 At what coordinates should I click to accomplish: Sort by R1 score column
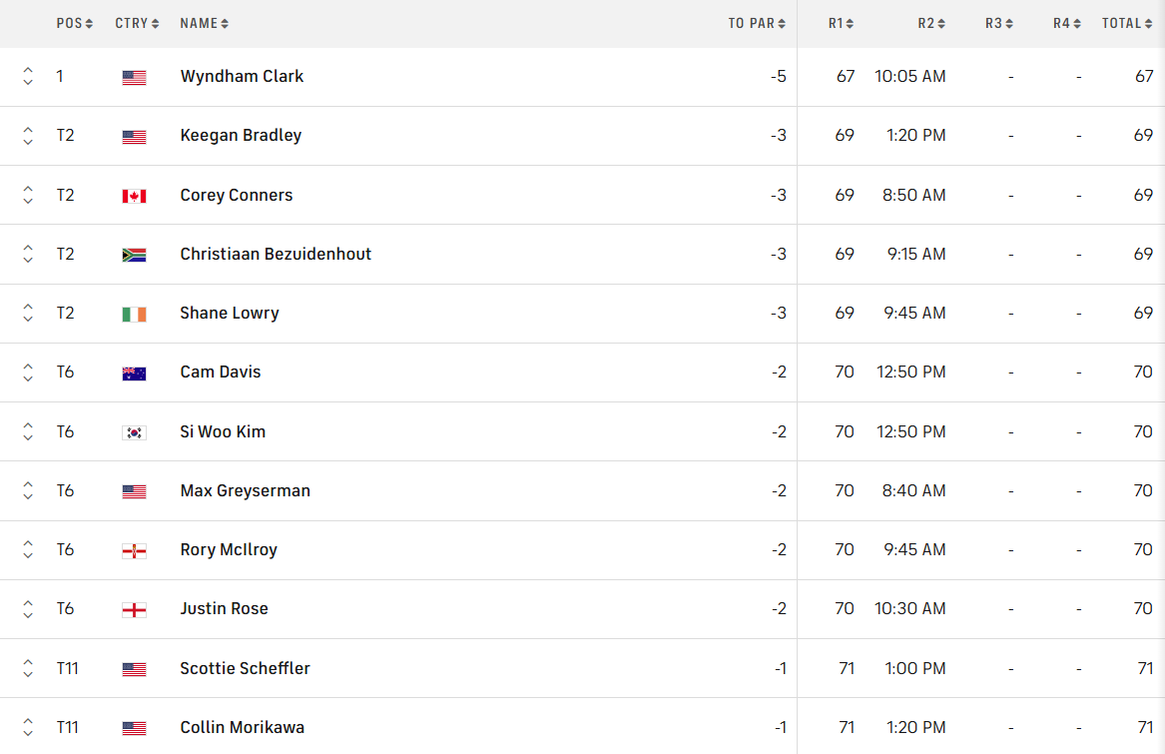[x=841, y=23]
